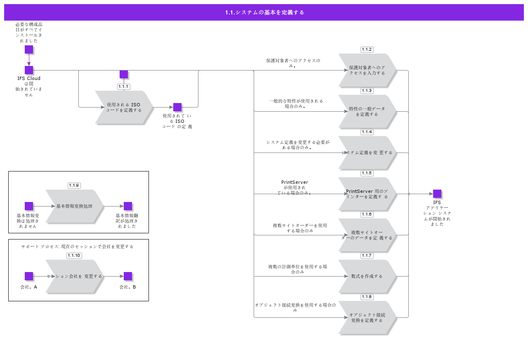The image size is (528, 338).
Task: Open the 基本情報変換処理 process step
Action: [x=74, y=206]
